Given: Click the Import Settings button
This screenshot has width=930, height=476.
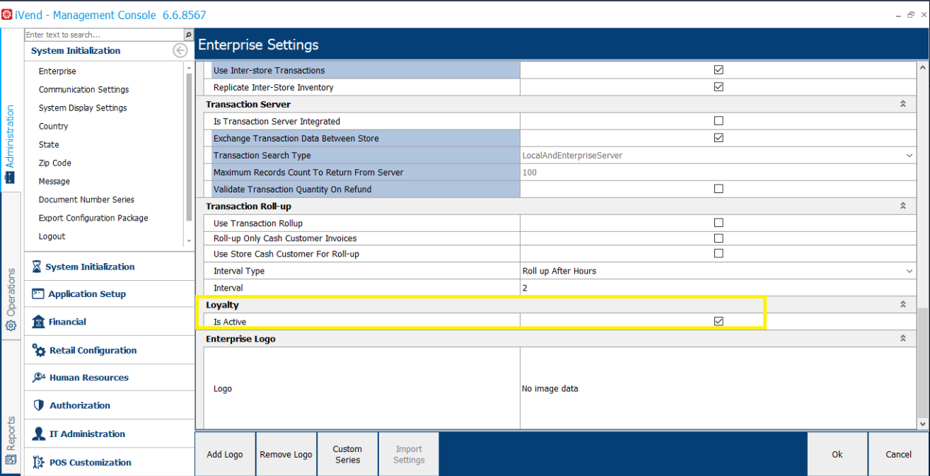Looking at the screenshot, I should [409, 454].
